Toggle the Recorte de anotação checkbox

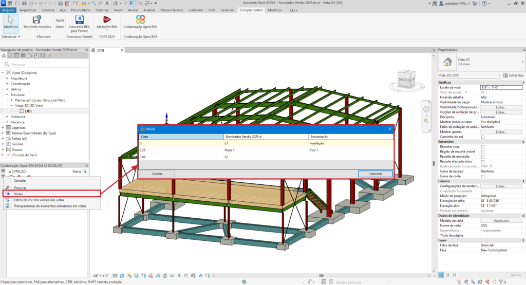click(x=483, y=157)
